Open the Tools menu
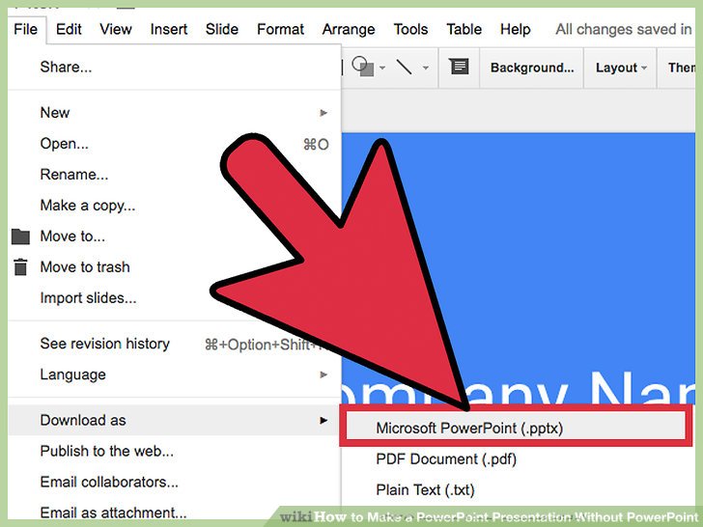The image size is (703, 527). tap(410, 30)
